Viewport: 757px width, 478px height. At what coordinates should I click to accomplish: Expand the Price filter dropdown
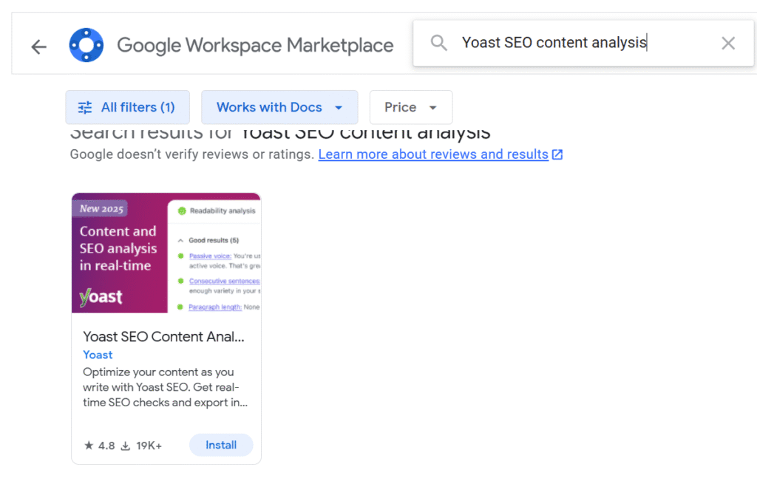pyautogui.click(x=410, y=107)
